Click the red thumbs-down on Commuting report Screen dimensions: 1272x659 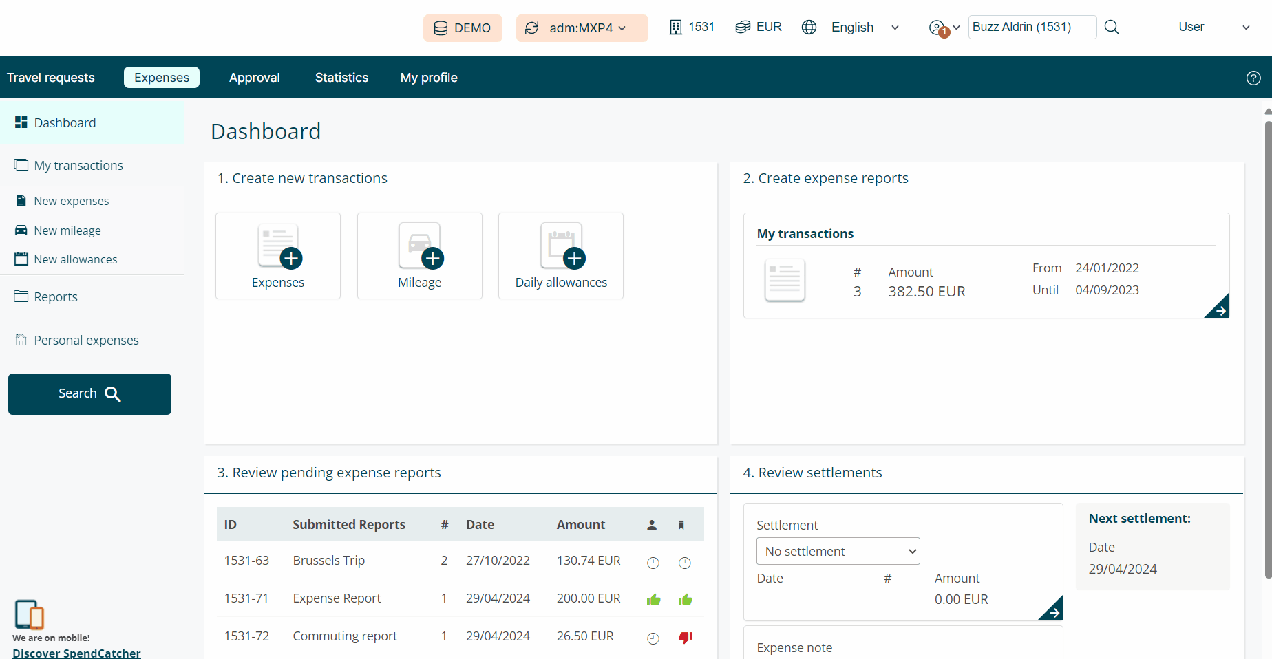pyautogui.click(x=685, y=637)
